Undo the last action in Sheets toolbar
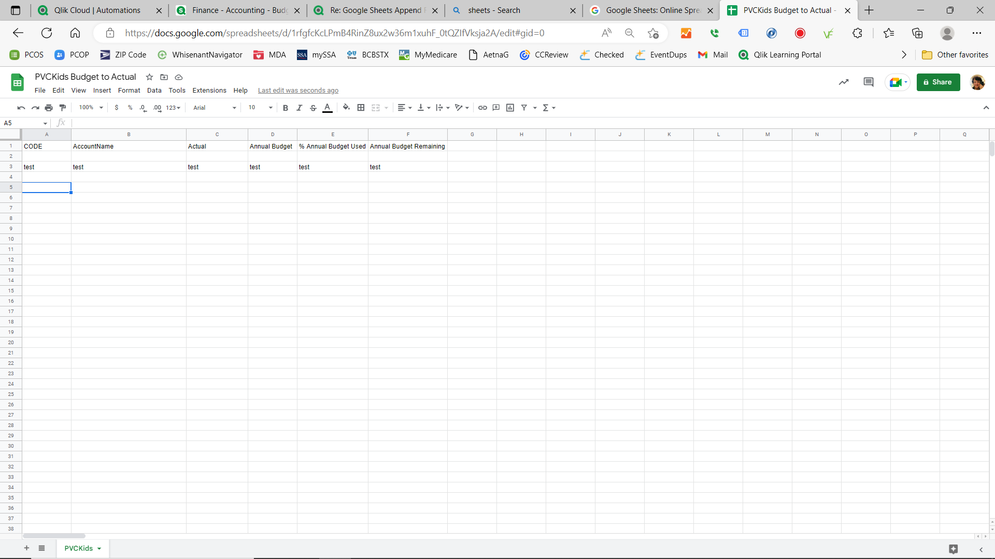Screen dimensions: 995x559 coord(21,108)
